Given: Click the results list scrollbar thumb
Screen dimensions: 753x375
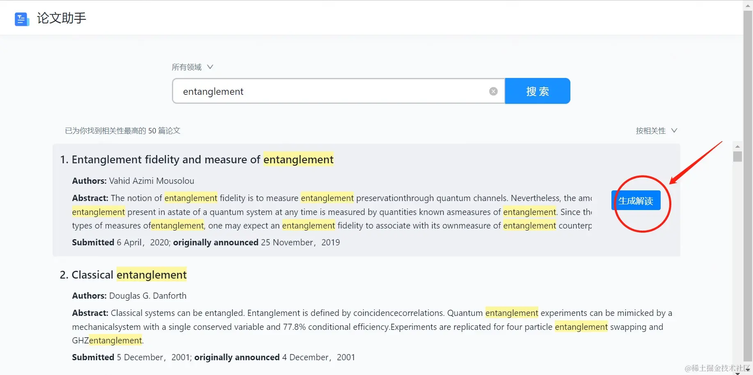Looking at the screenshot, I should click(x=737, y=157).
